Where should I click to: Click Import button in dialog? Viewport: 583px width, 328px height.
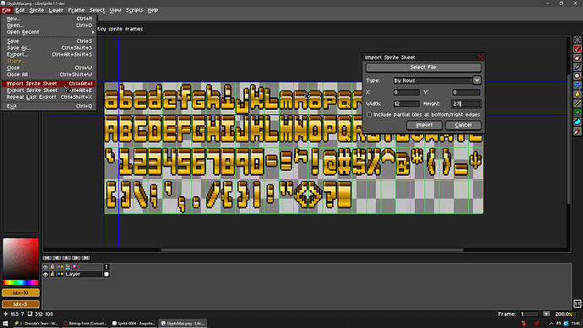click(424, 125)
